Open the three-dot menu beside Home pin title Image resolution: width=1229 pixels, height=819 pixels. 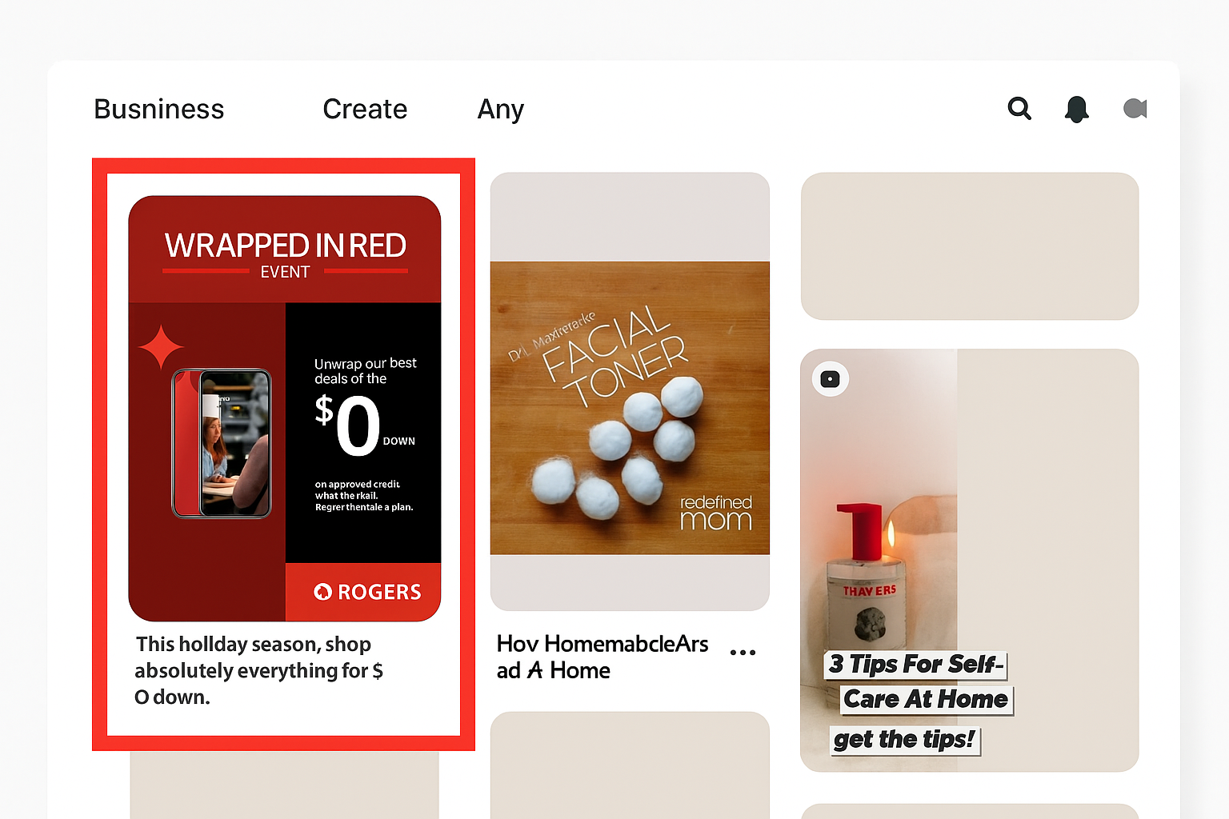click(x=743, y=653)
